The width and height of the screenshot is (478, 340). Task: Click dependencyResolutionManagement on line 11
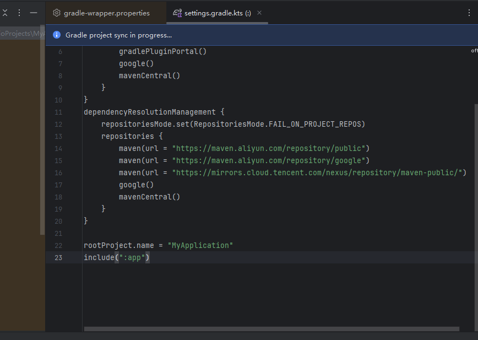150,112
